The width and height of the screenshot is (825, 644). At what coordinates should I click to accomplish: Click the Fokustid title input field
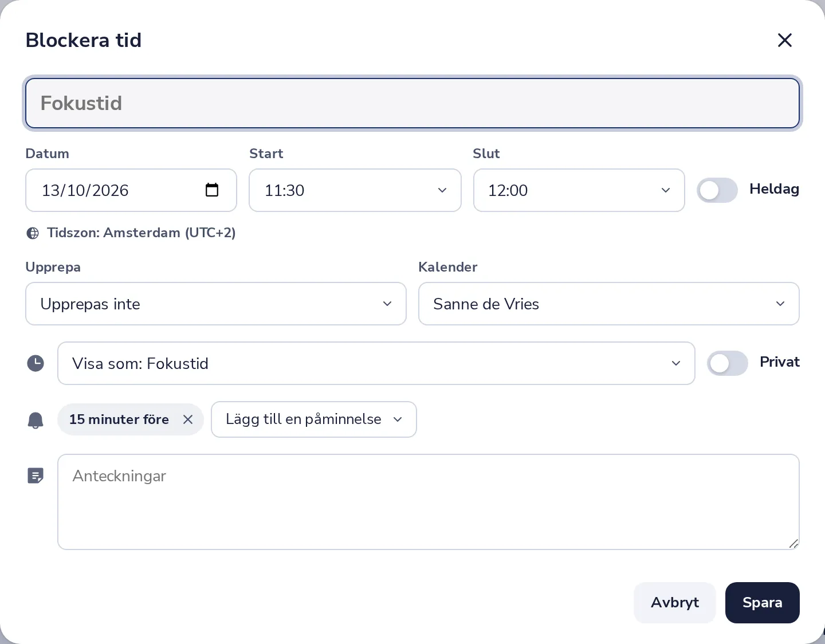(x=412, y=103)
